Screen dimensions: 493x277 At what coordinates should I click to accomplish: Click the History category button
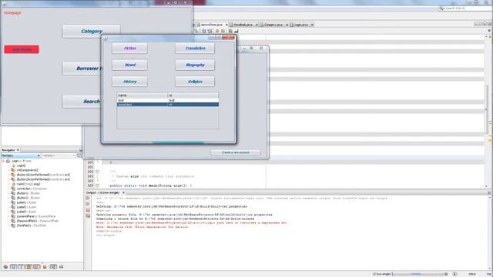point(129,82)
